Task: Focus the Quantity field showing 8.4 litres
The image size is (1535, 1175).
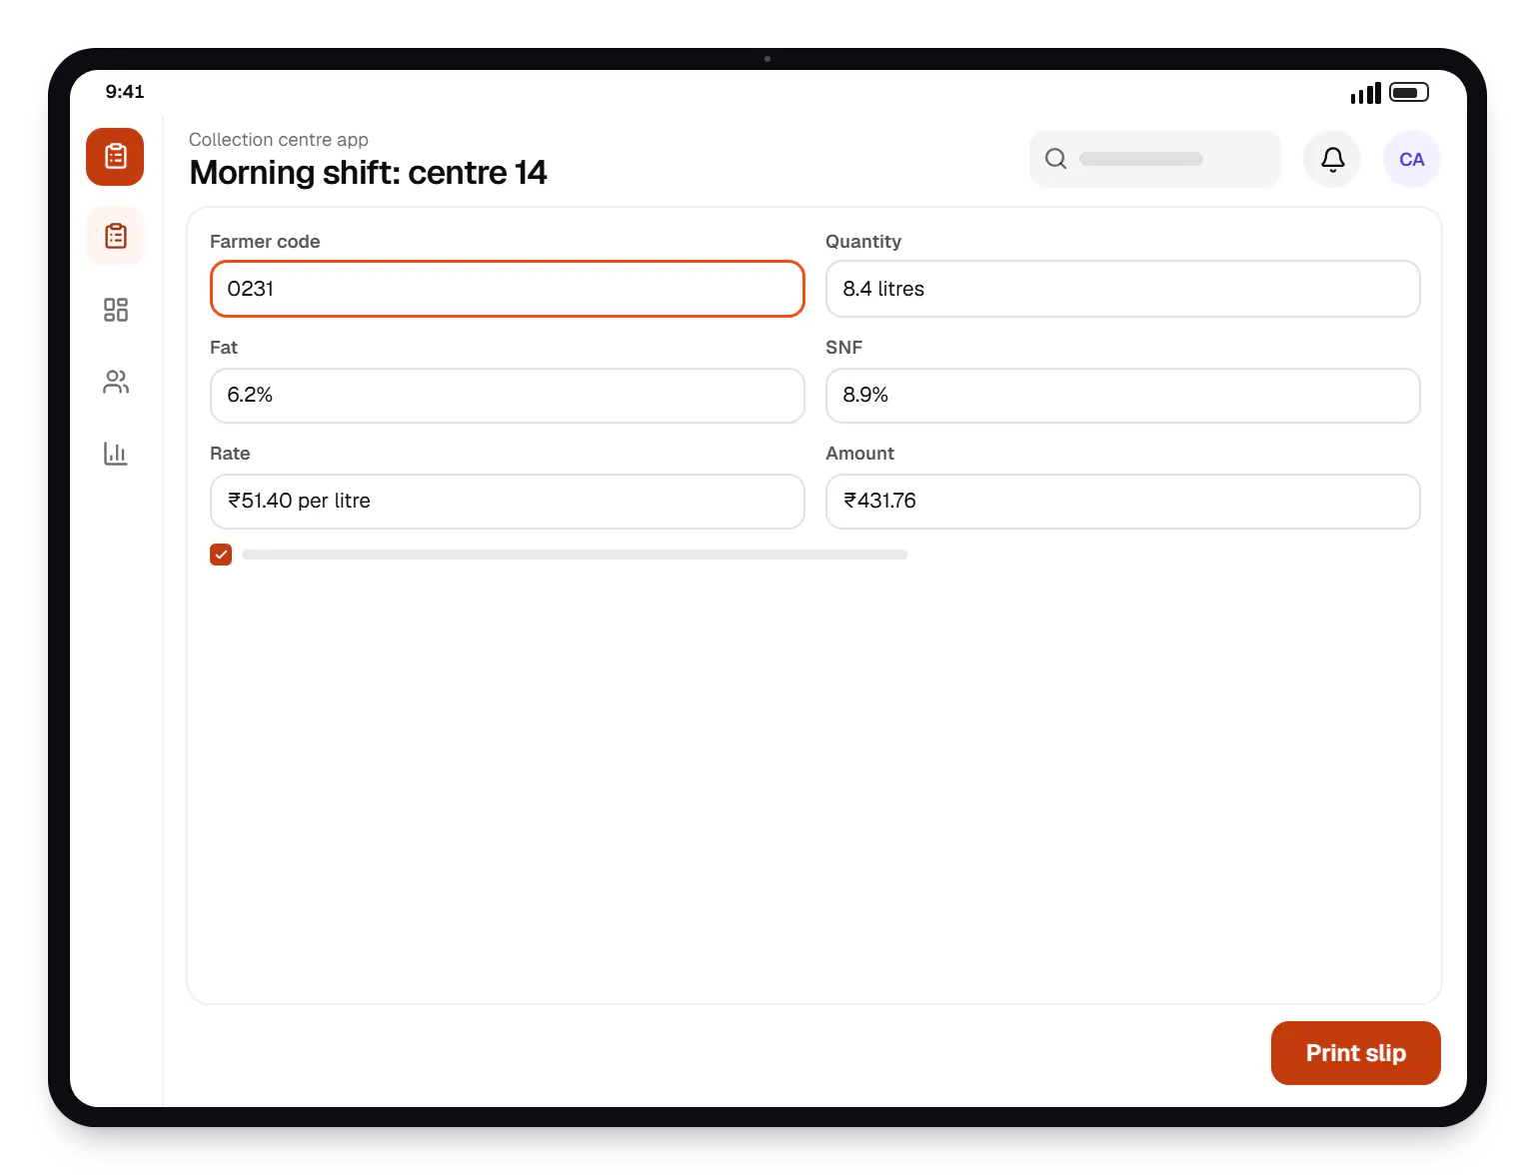Action: (1122, 289)
